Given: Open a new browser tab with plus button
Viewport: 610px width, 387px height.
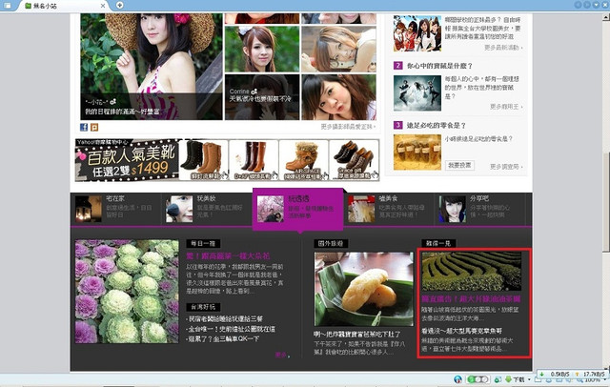Looking at the screenshot, I should coord(120,5).
